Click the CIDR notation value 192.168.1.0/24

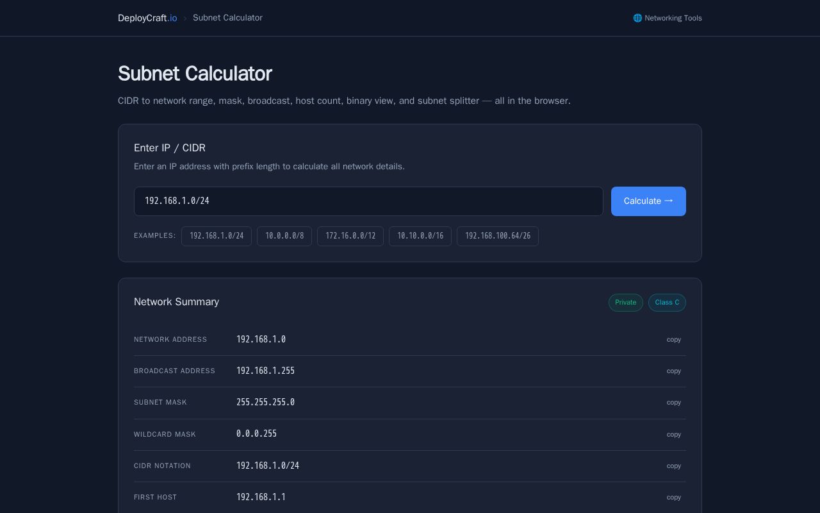coord(268,466)
